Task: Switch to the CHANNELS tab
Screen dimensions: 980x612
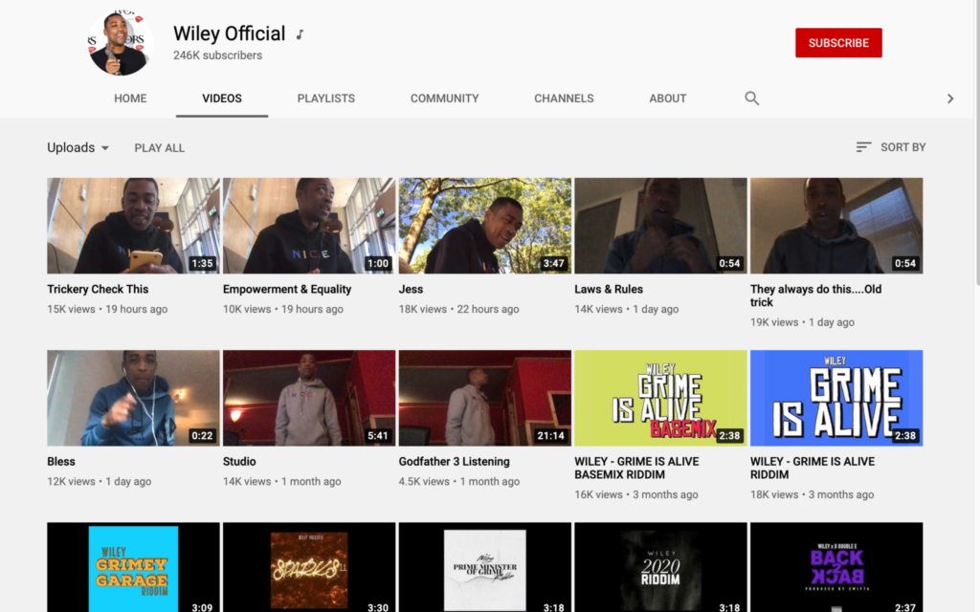Action: coord(564,98)
